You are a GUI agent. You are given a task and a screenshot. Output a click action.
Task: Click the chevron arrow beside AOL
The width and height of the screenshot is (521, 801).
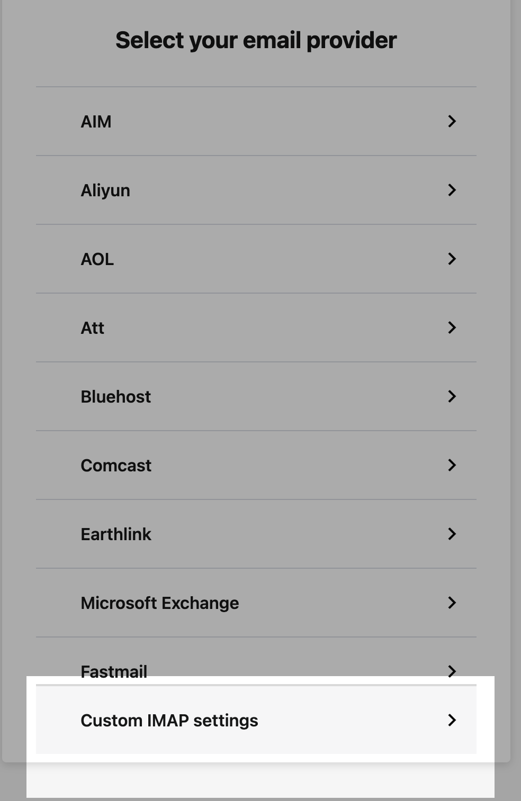click(x=452, y=259)
